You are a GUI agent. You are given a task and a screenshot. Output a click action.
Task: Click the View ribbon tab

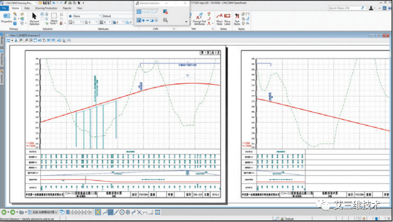pos(80,9)
